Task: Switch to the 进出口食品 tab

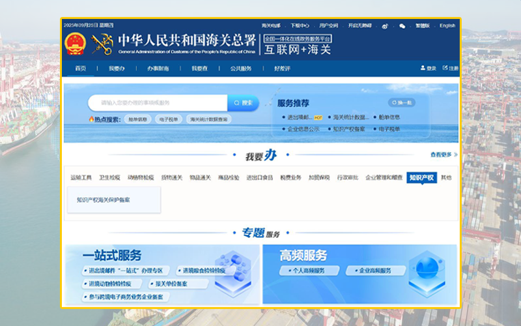Action: pos(259,177)
